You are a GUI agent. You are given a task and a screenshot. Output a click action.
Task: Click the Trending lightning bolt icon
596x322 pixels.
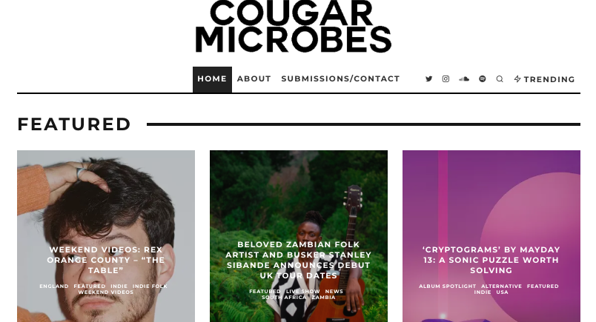[517, 79]
